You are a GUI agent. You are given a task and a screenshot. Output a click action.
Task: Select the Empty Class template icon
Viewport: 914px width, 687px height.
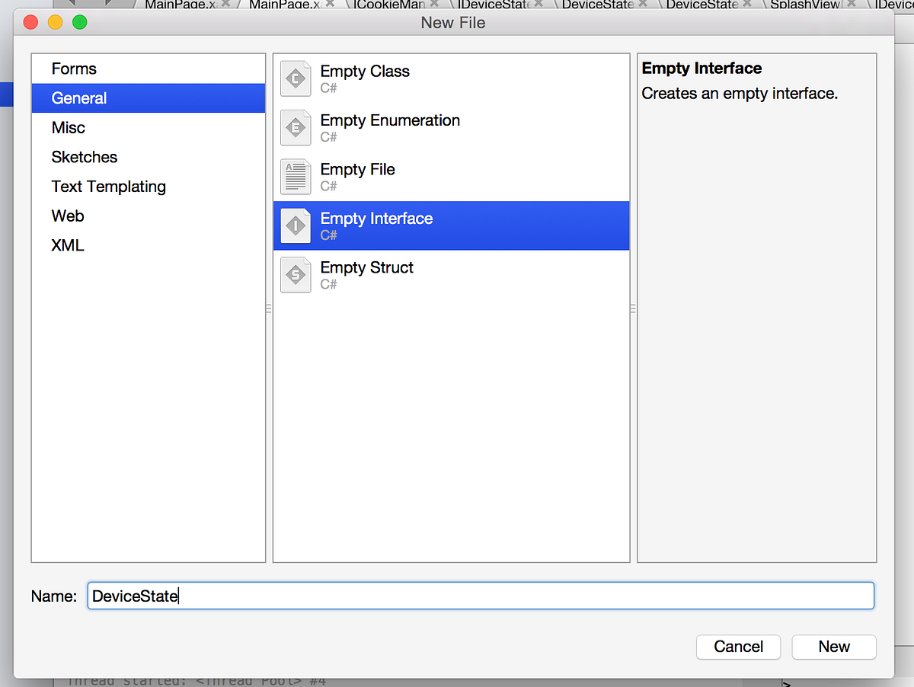pos(296,78)
